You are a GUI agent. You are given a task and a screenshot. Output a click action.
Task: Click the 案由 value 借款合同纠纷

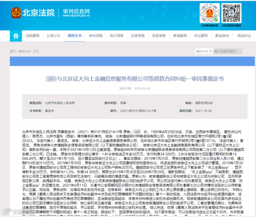click(x=204, y=103)
